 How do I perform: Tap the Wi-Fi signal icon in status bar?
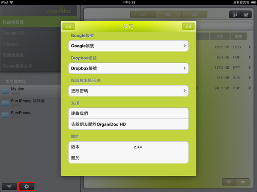click(11, 2)
